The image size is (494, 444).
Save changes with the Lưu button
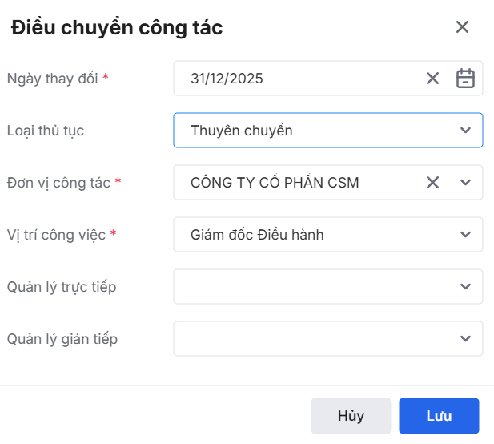point(439,416)
